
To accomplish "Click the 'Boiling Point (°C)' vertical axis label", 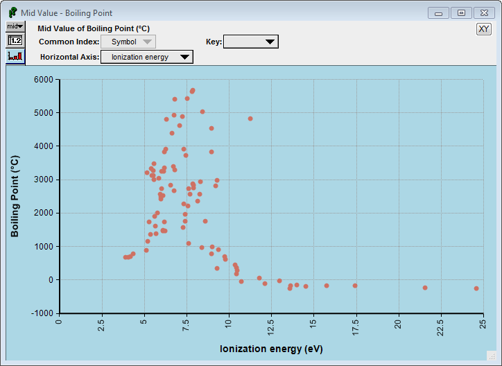I will [15, 196].
